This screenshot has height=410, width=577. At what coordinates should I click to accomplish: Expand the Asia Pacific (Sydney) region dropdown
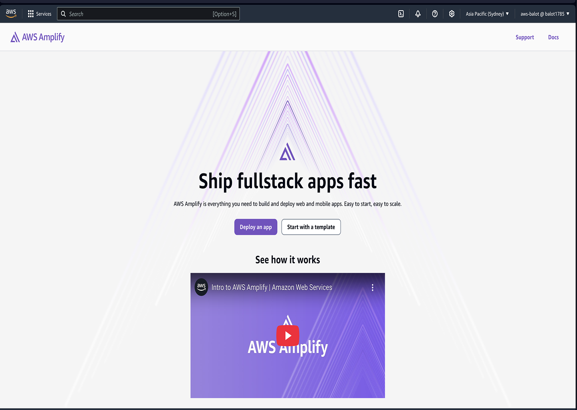click(487, 14)
